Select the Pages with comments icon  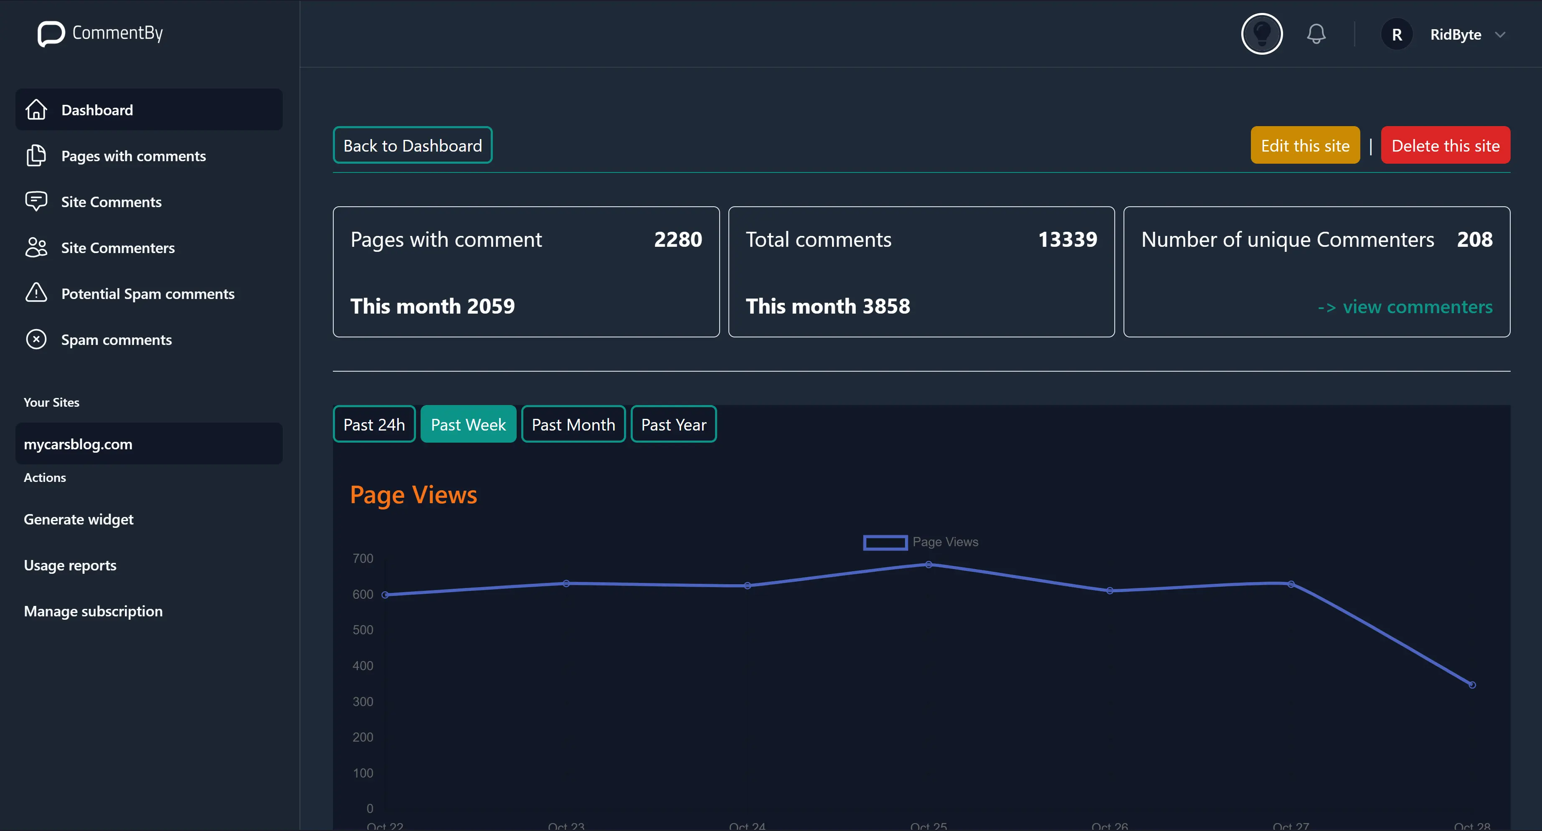[36, 156]
